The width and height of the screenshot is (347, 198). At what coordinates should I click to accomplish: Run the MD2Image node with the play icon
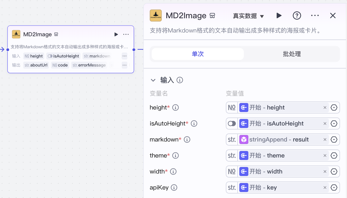coord(279,15)
